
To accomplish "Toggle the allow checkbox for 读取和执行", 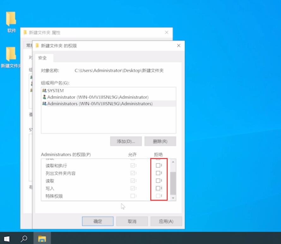I will point(133,165).
